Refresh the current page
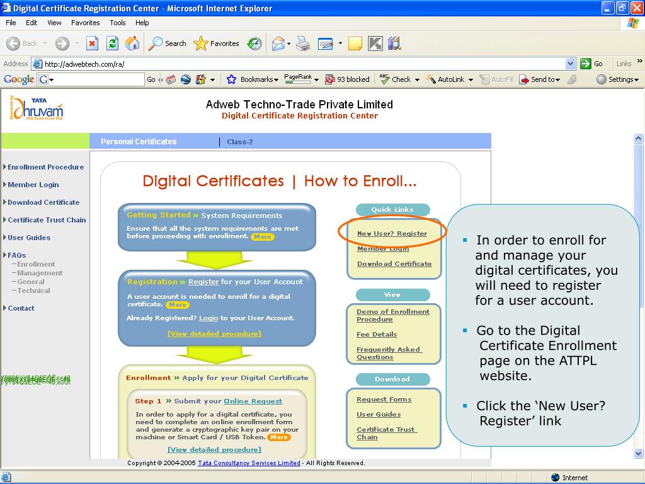This screenshot has width=645, height=484. pyautogui.click(x=112, y=43)
